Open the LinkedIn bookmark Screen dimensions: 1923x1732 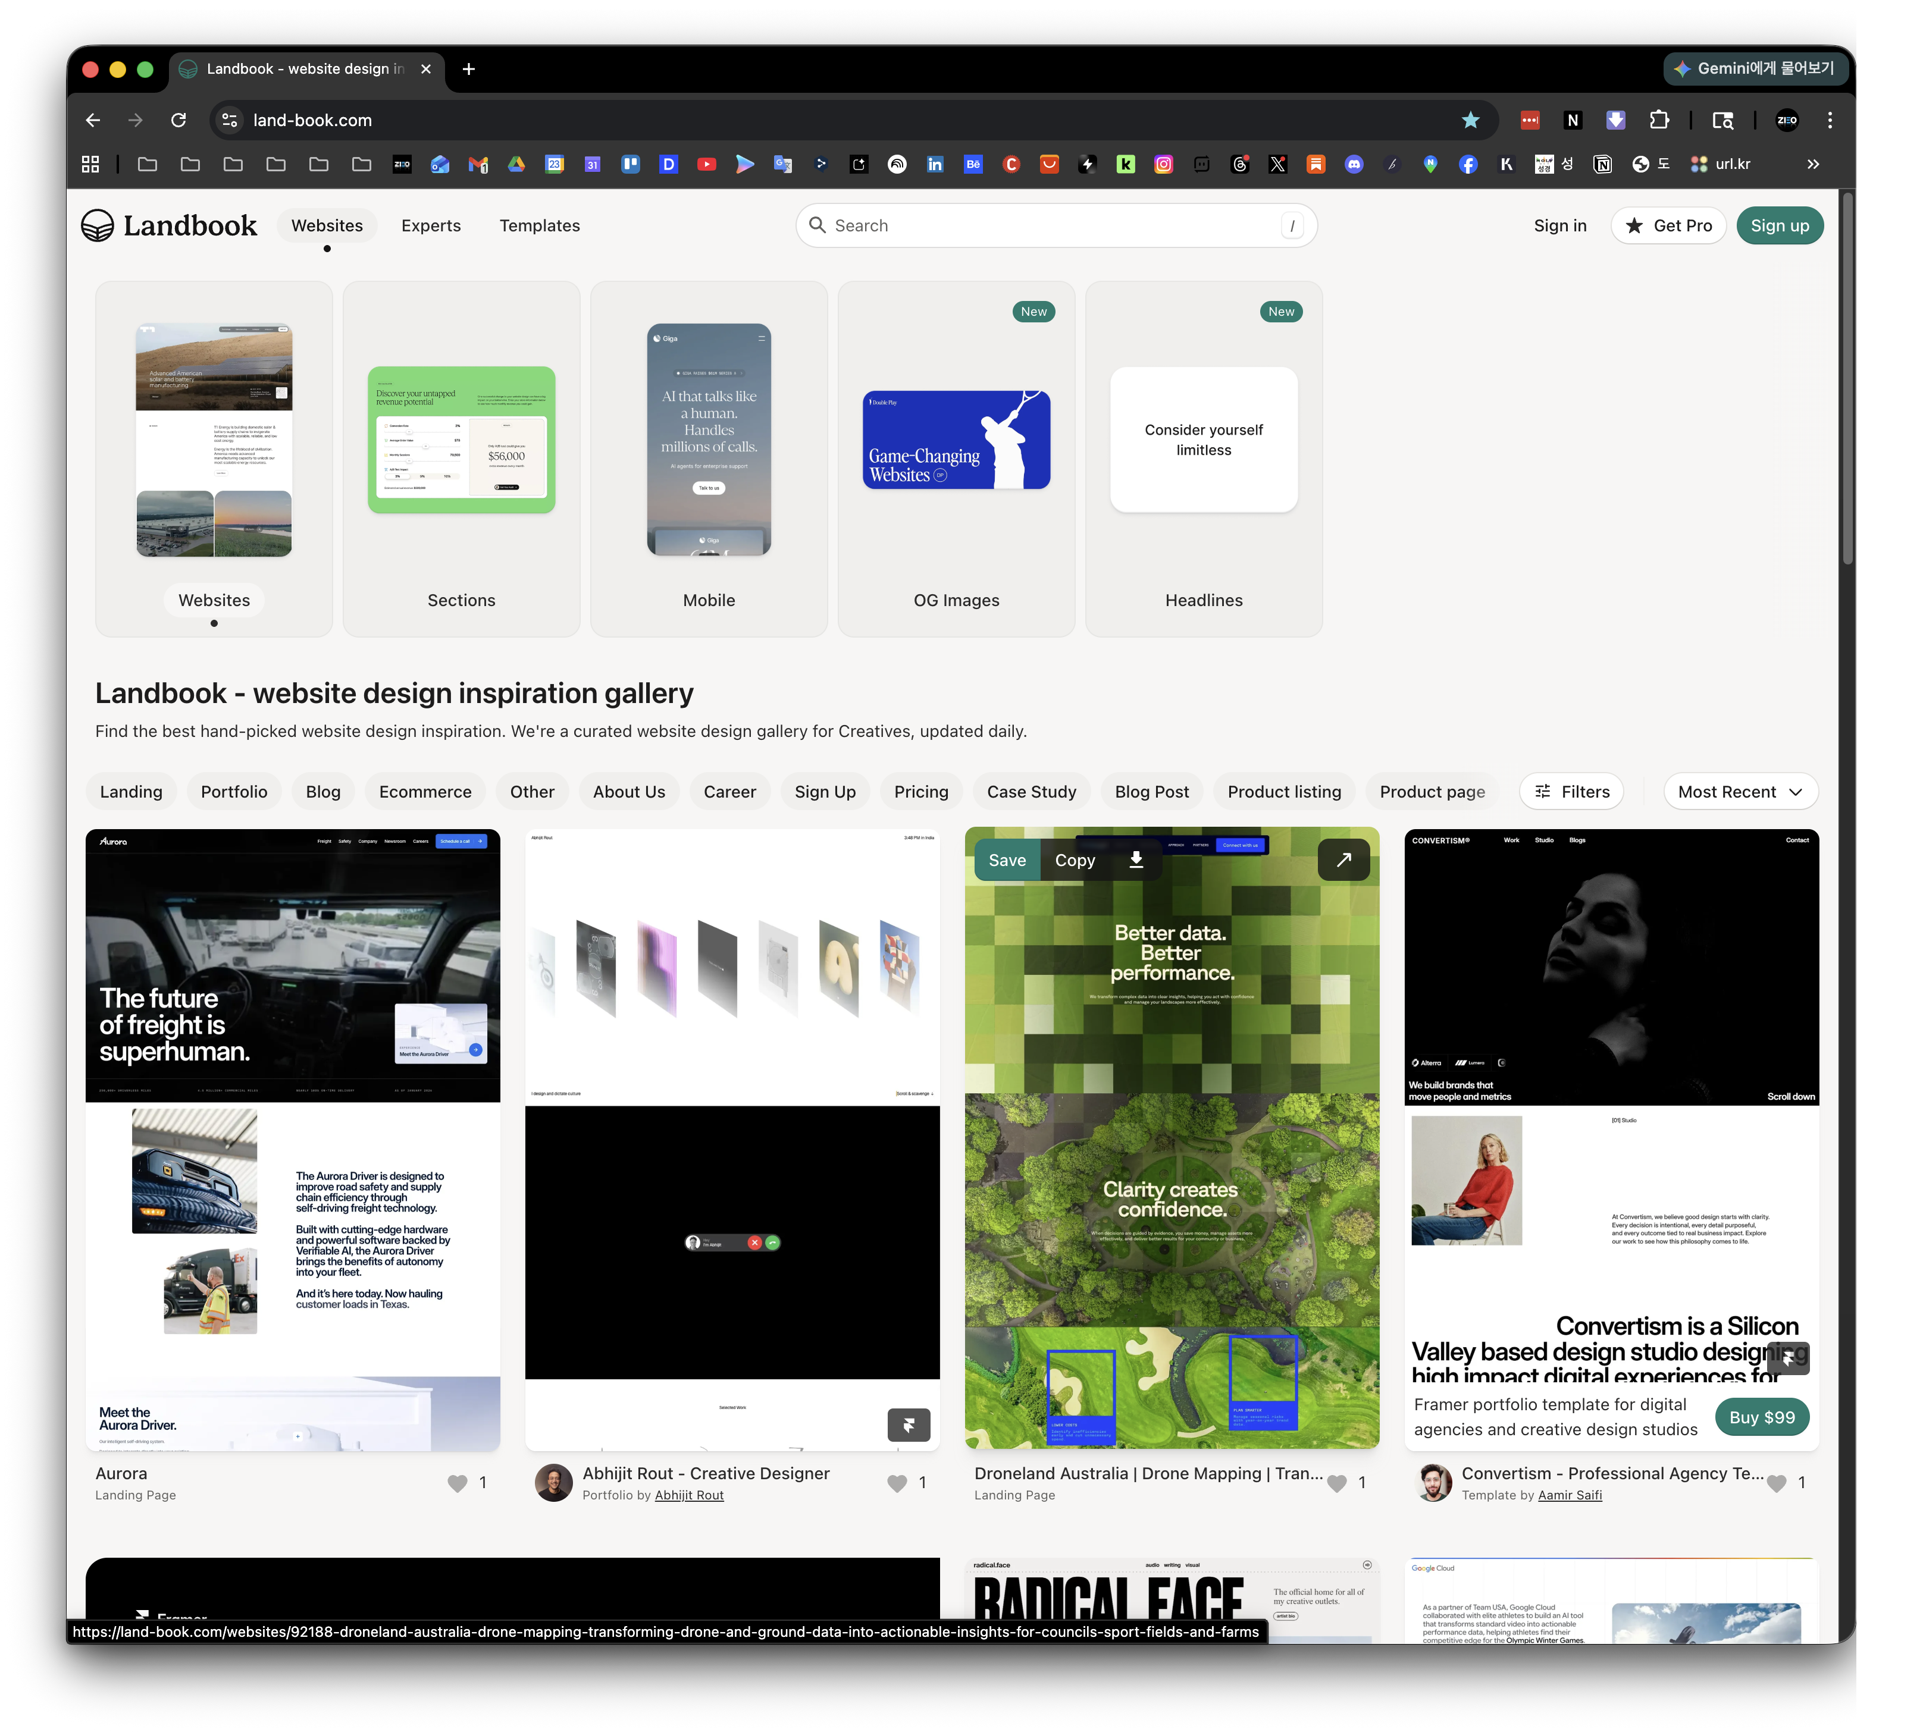click(x=935, y=165)
